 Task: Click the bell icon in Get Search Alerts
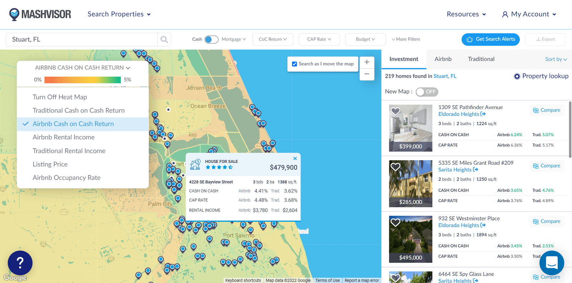click(x=470, y=40)
